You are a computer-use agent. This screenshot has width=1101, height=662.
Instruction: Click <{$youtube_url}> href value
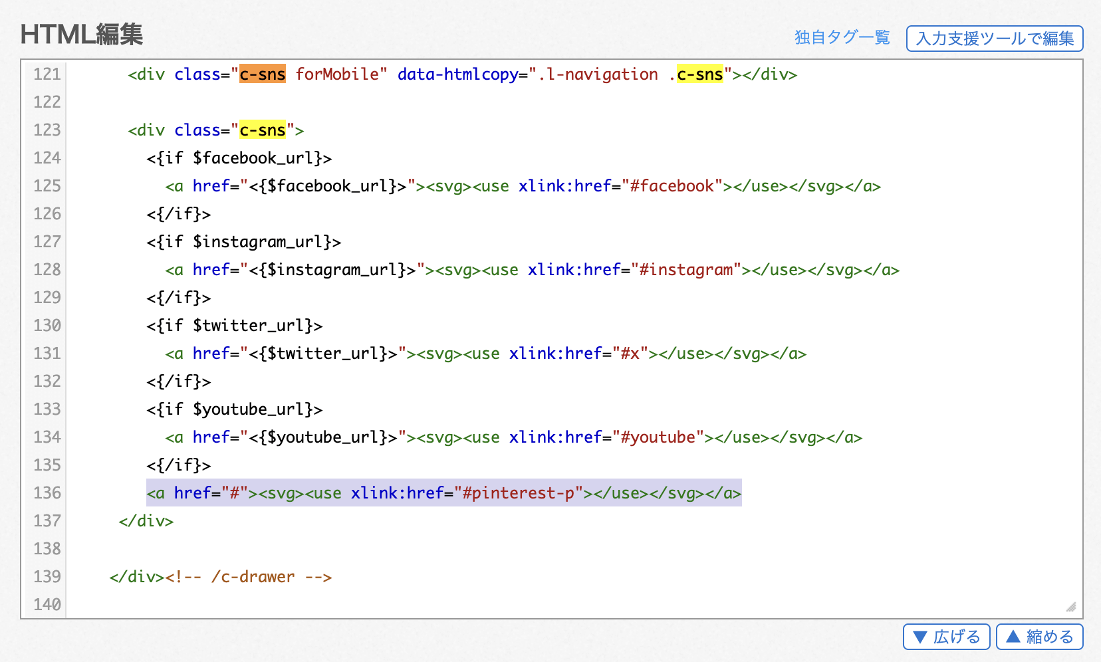(x=323, y=437)
